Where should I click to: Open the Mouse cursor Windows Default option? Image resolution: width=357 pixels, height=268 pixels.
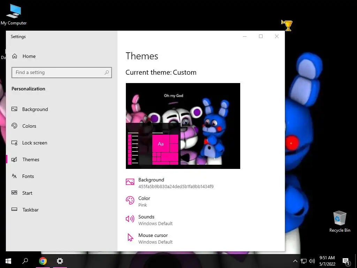[149, 238]
